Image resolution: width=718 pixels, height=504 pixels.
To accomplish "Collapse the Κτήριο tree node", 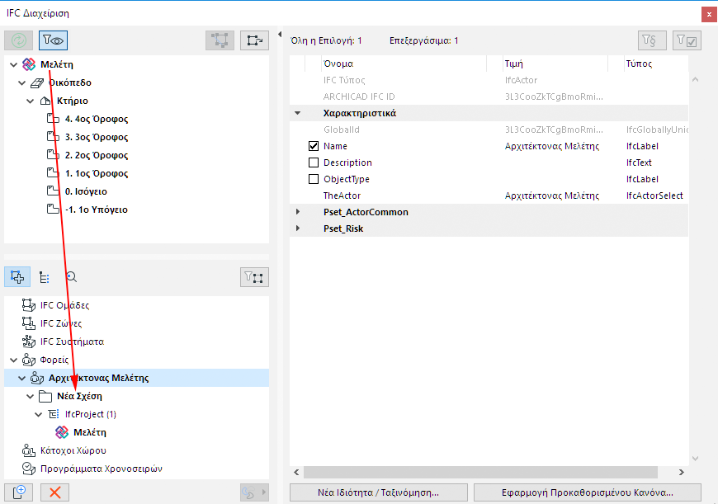I will pyautogui.click(x=31, y=101).
